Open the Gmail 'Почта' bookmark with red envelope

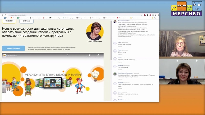[13, 18]
